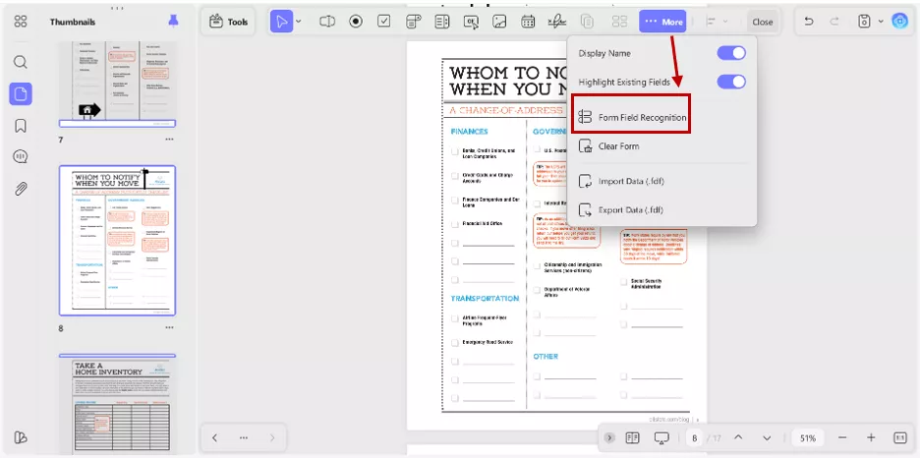Open the thumbnails panel icon in sidebar
The image size is (920, 458).
[21, 93]
